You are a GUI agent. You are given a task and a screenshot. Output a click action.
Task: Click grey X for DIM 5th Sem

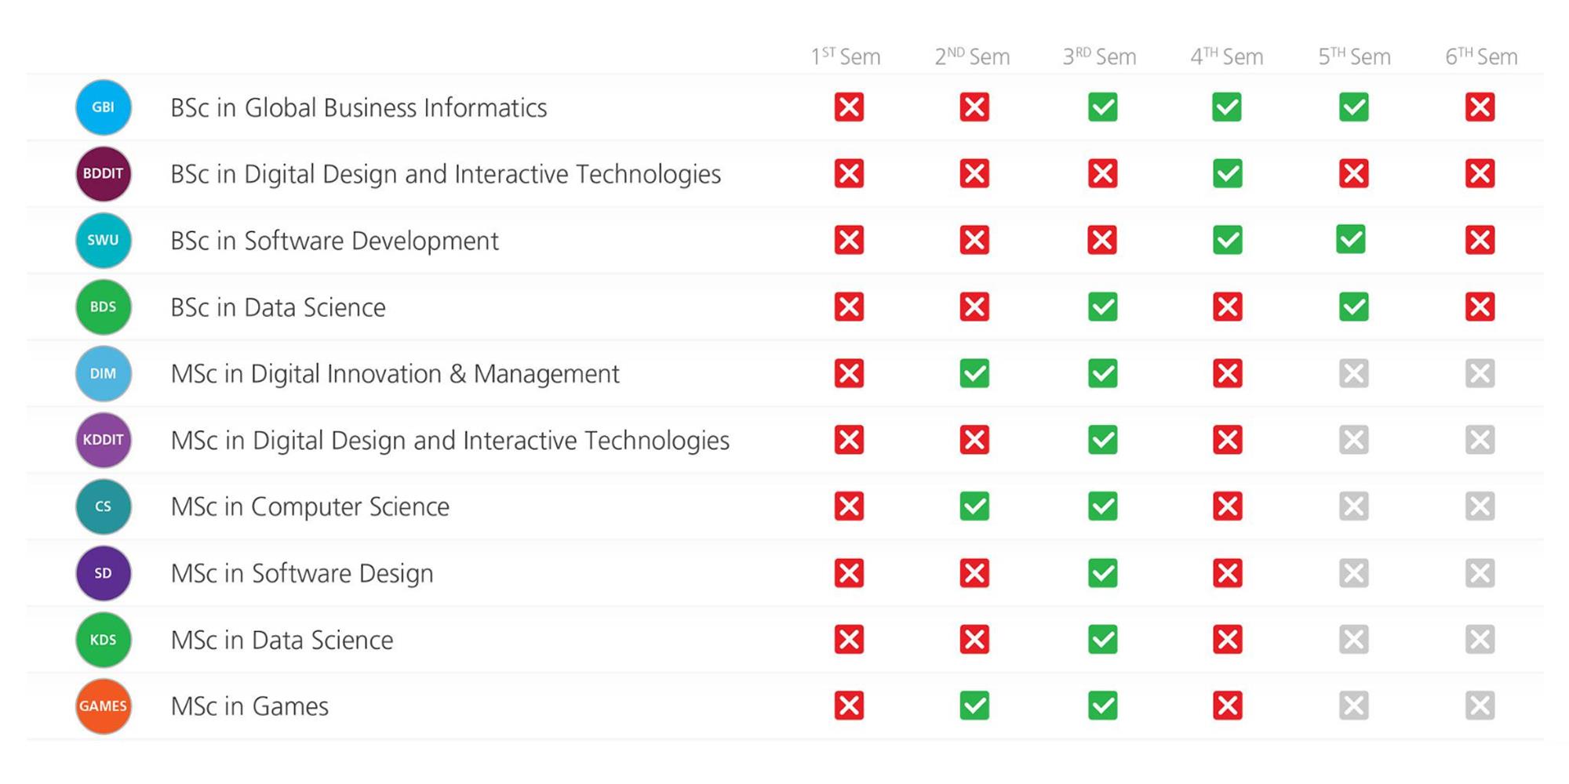coord(1353,374)
